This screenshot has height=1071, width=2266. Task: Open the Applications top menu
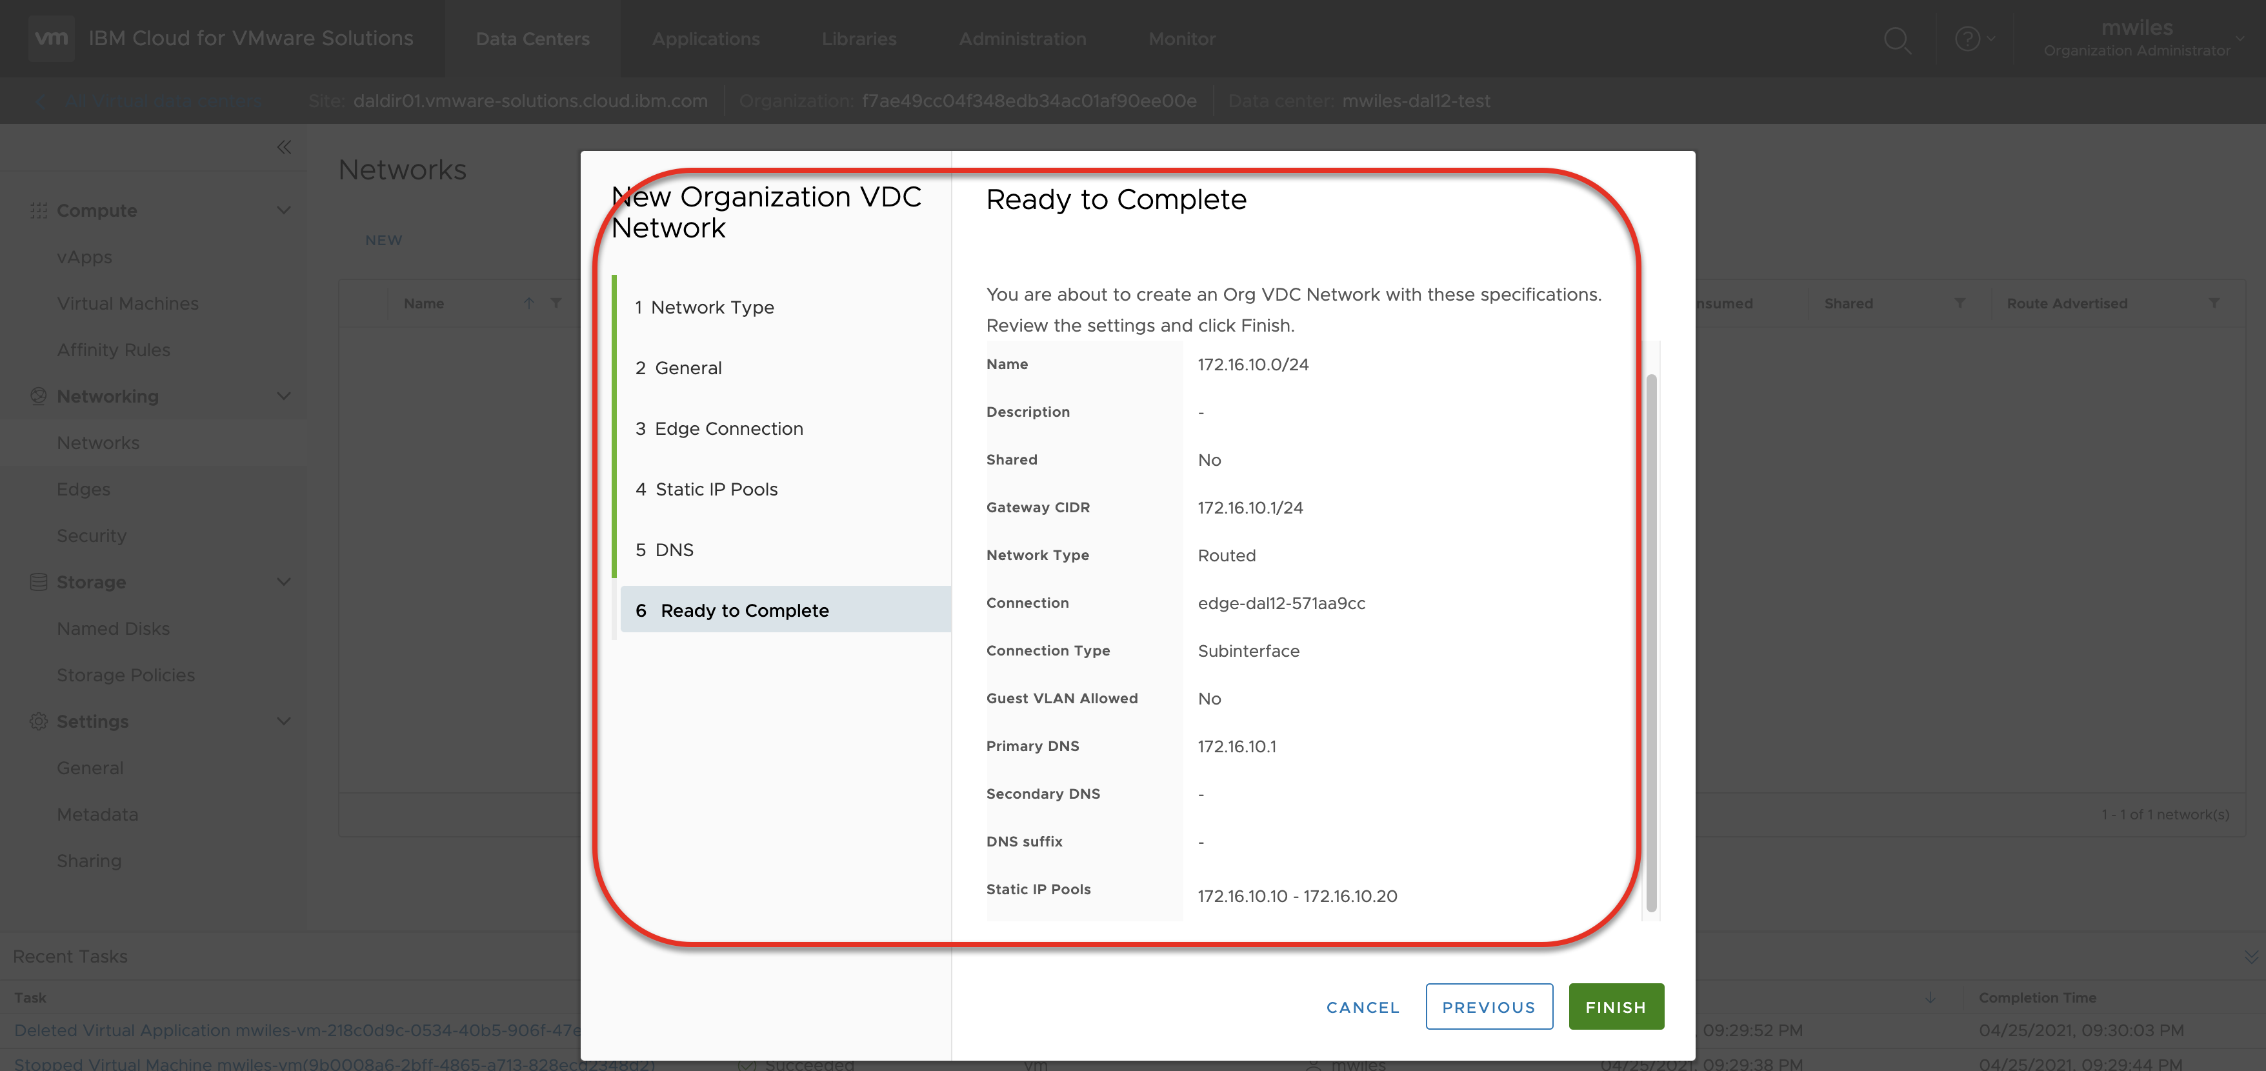coord(705,39)
